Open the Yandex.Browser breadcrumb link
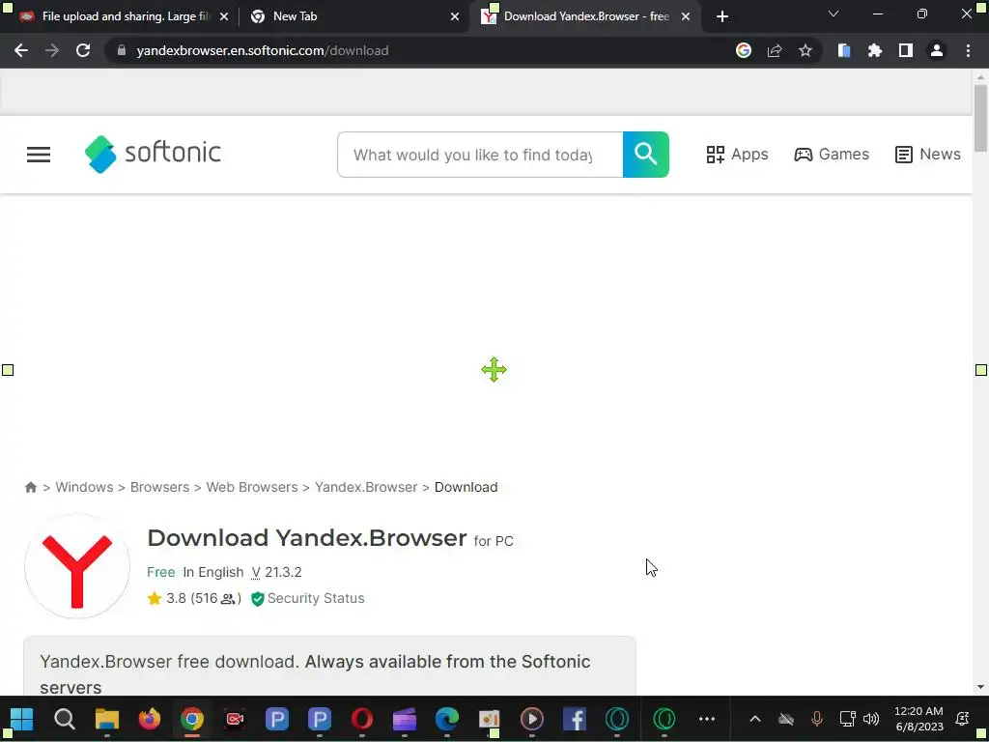The height and width of the screenshot is (742, 989). (366, 487)
